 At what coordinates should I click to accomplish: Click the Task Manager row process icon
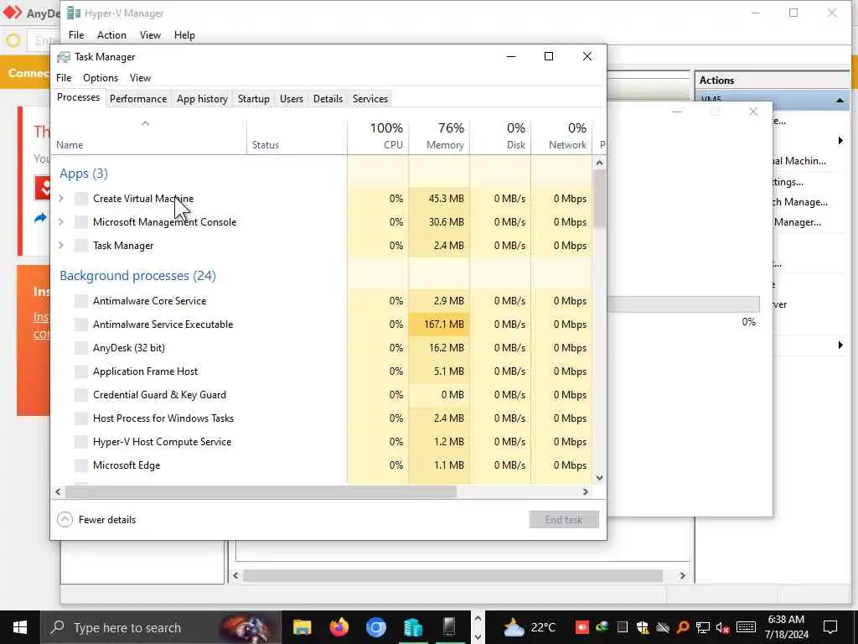pyautogui.click(x=81, y=246)
